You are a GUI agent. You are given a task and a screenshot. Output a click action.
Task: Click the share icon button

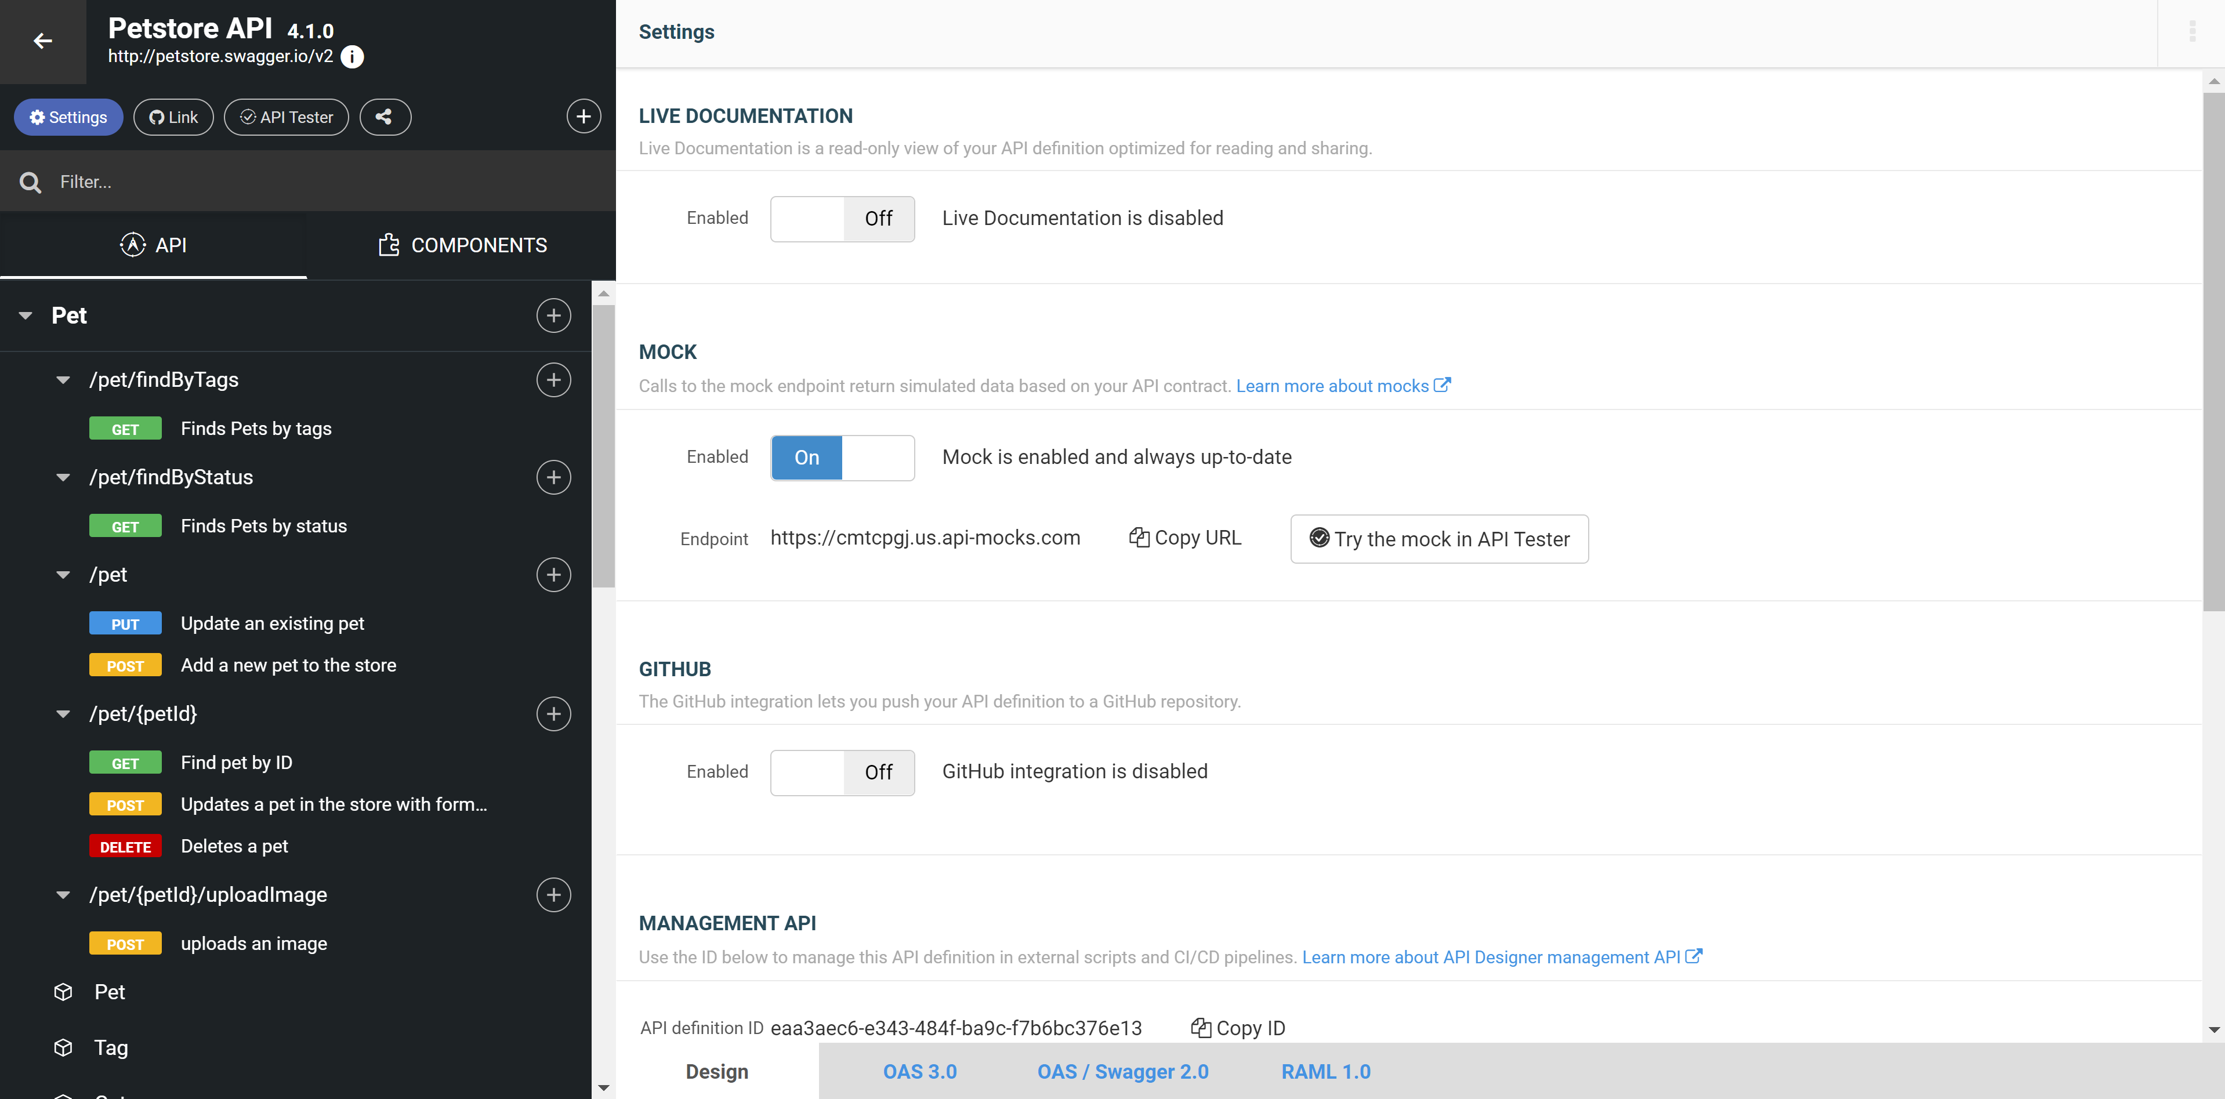pos(386,117)
